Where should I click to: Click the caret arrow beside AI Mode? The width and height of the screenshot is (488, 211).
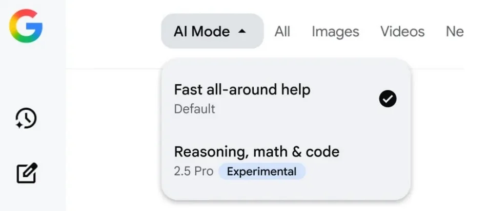click(x=242, y=32)
